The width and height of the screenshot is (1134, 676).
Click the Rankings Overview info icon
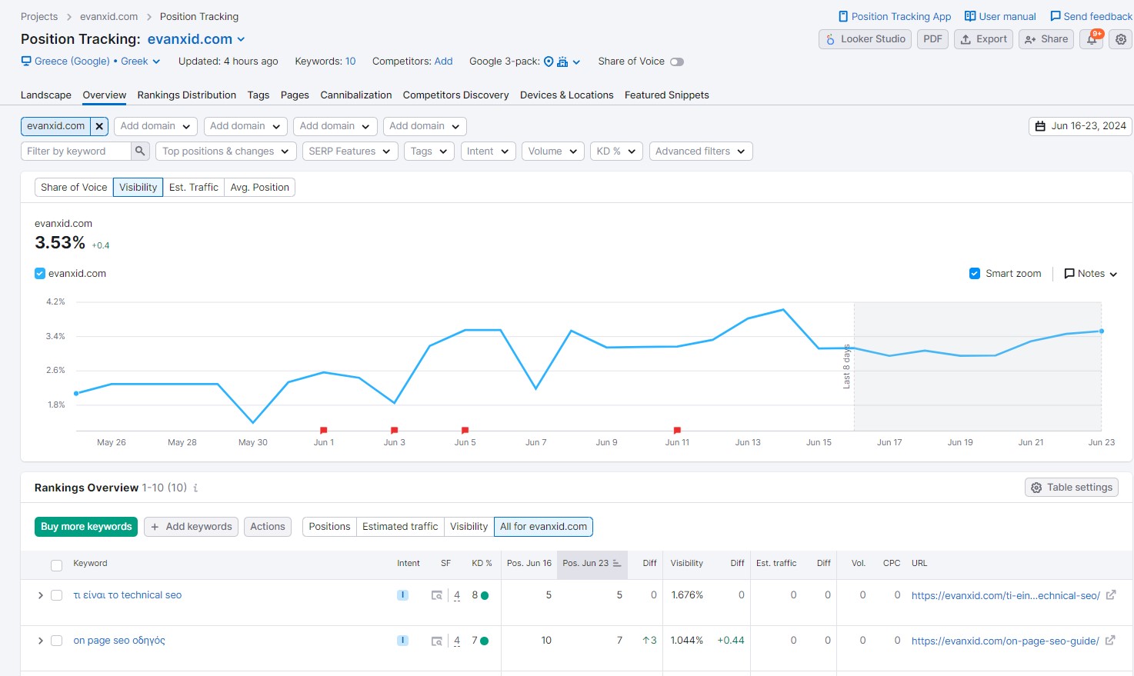pos(195,488)
